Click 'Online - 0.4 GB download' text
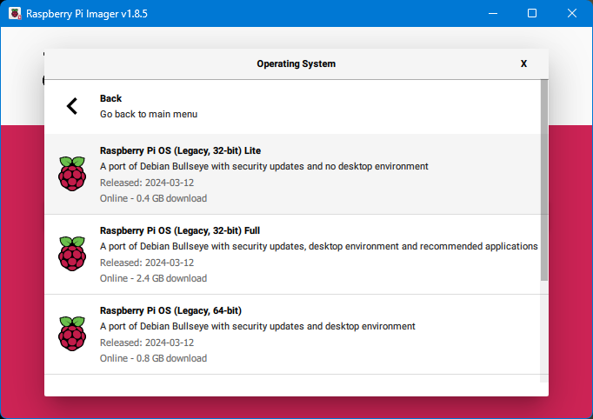This screenshot has width=593, height=419. pyautogui.click(x=153, y=198)
